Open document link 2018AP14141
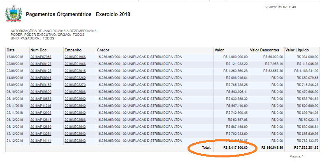 [x=41, y=141]
